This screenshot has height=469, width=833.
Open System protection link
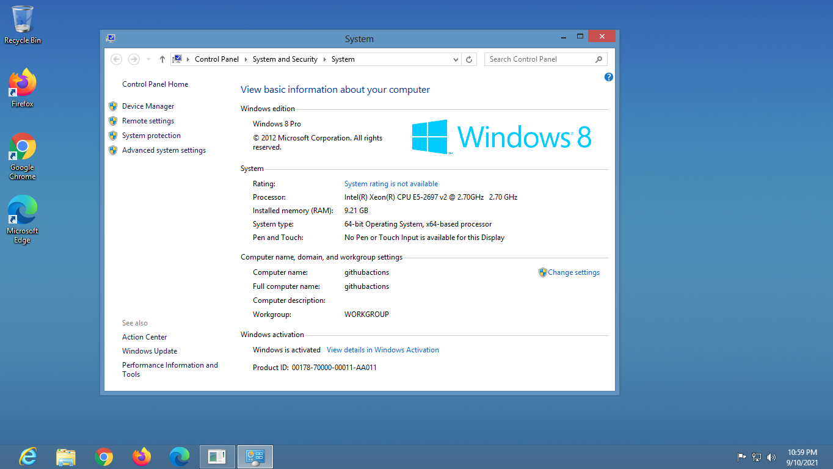tap(151, 136)
